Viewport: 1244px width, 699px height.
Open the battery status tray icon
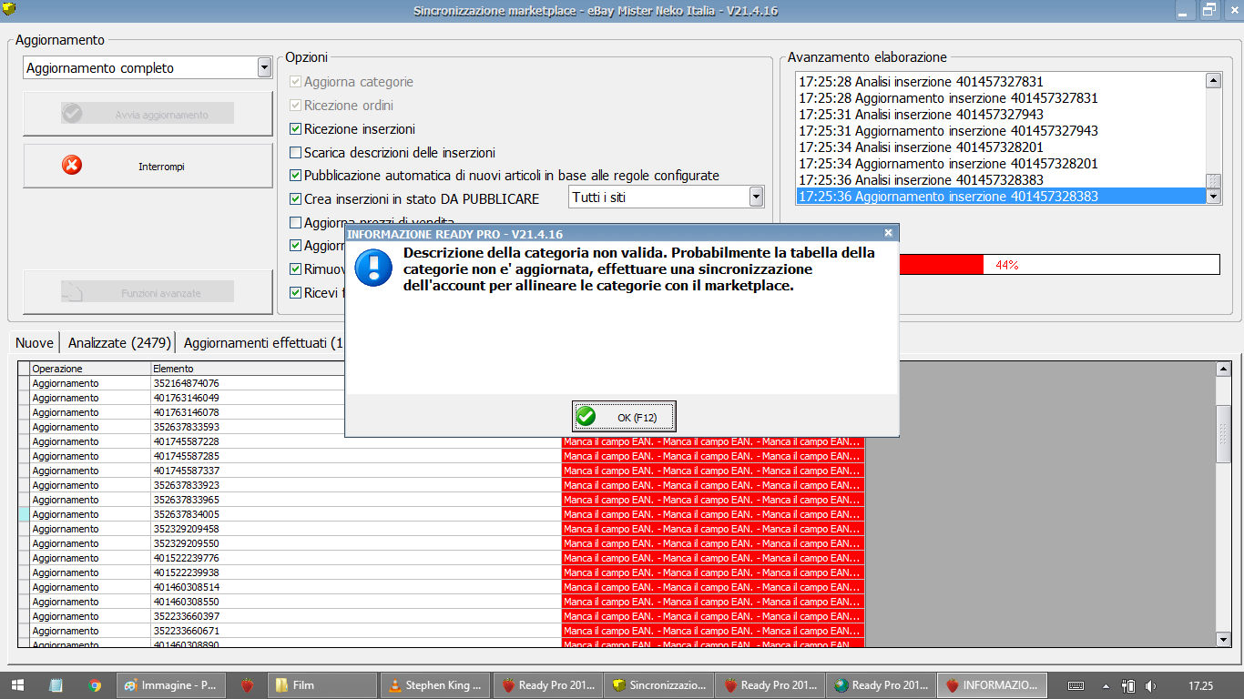pyautogui.click(x=1128, y=685)
